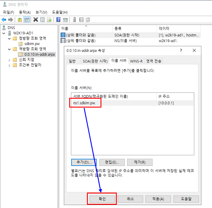This screenshot has height=208, width=212.
Task: Click the SOA(권한 시작) type cell
Action: (127, 35)
